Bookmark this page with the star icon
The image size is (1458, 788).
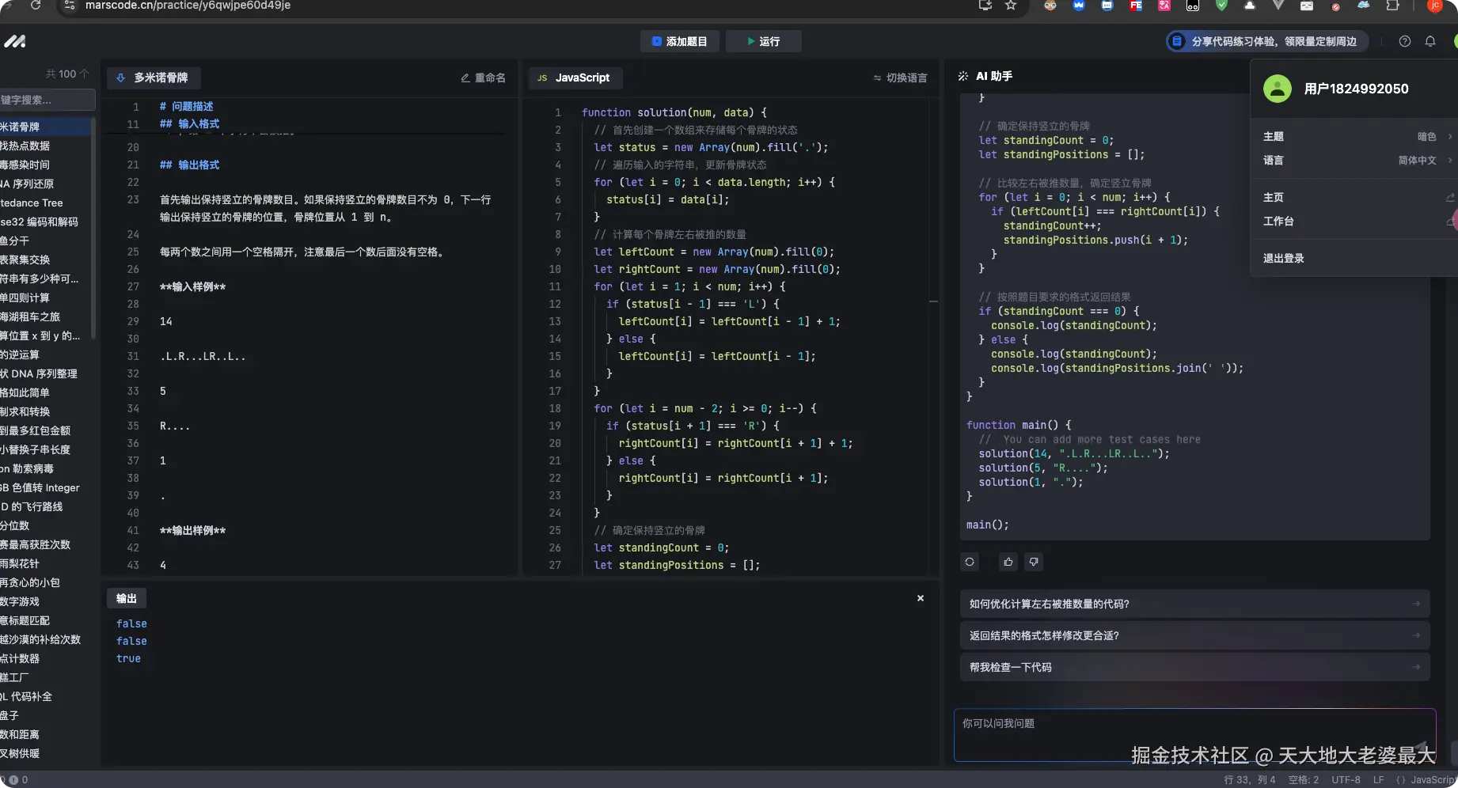(1011, 6)
